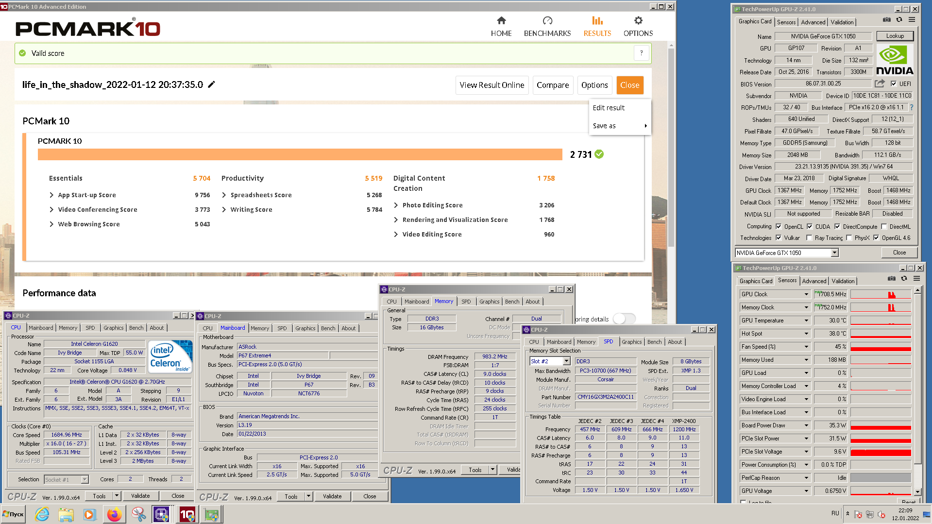Open hamburger menu in GPU-Z Sensors window
The height and width of the screenshot is (524, 932).
coord(916,279)
